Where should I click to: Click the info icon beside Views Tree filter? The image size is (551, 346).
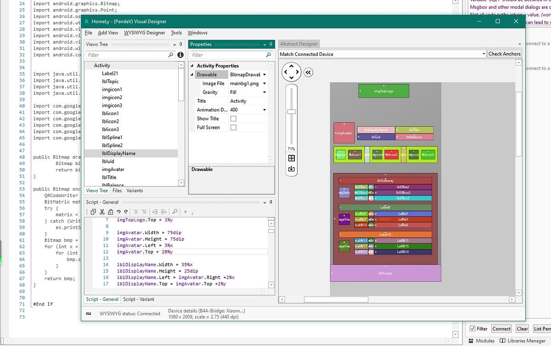point(180,55)
